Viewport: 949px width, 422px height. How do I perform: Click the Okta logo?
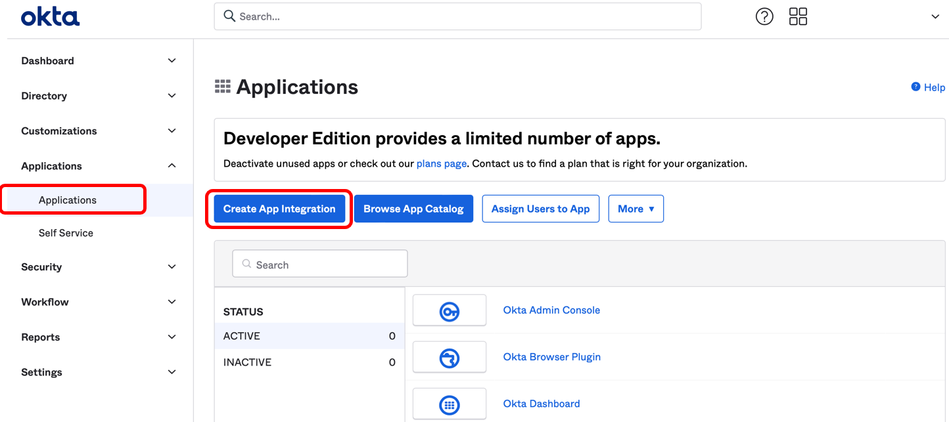[x=50, y=16]
